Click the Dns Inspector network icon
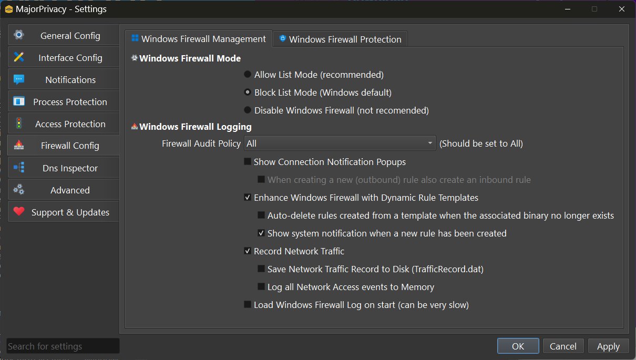Screen dimensions: 636x360 tap(19, 168)
